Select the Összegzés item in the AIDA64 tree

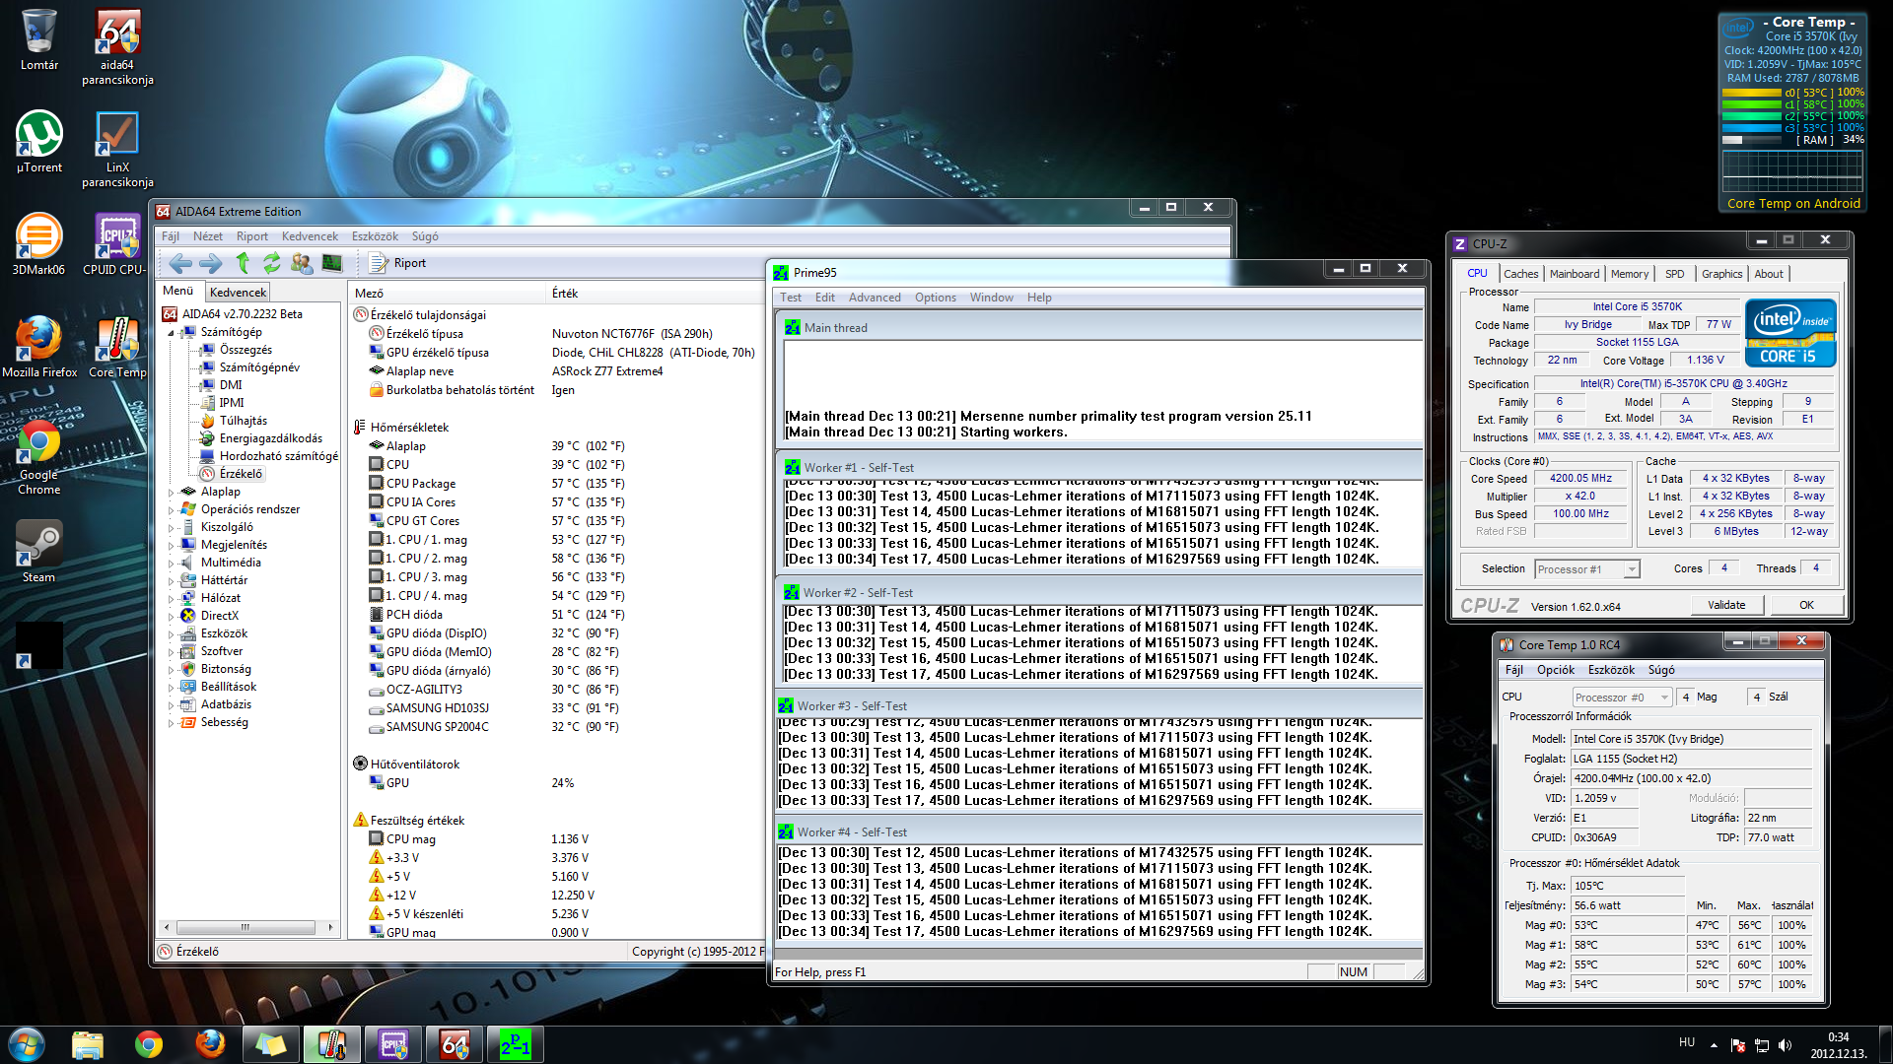pyautogui.click(x=245, y=350)
